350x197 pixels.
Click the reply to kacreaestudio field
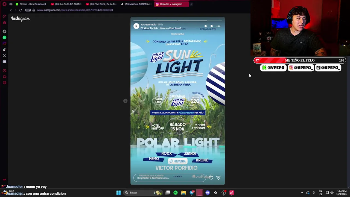click(x=170, y=178)
